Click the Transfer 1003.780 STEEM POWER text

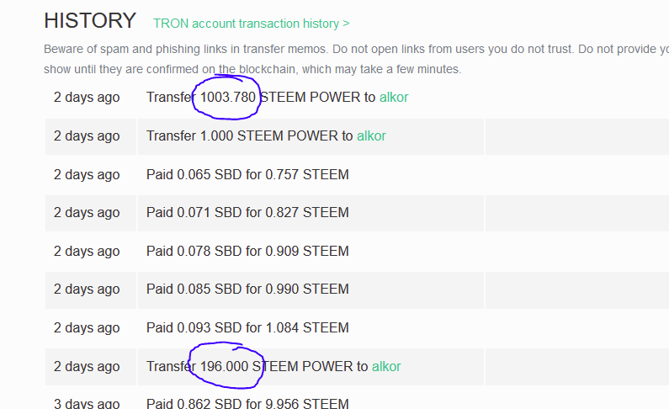click(252, 97)
